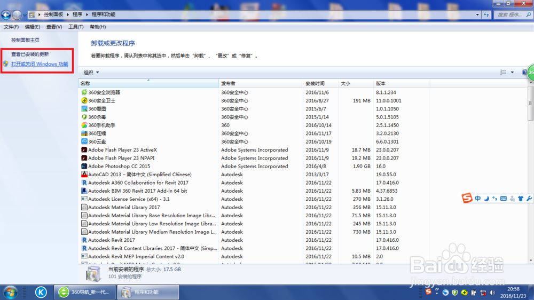Toggle half/full-width moon icon on IME bar
Viewport: 534px width, 300px height.
(486, 199)
